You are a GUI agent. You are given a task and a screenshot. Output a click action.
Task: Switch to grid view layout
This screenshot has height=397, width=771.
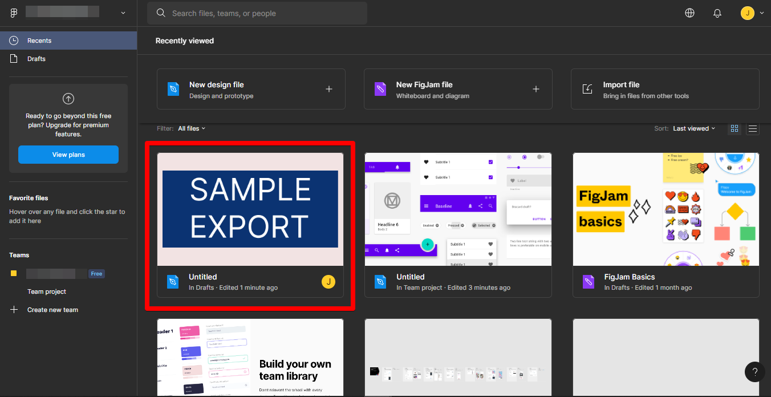click(x=735, y=128)
